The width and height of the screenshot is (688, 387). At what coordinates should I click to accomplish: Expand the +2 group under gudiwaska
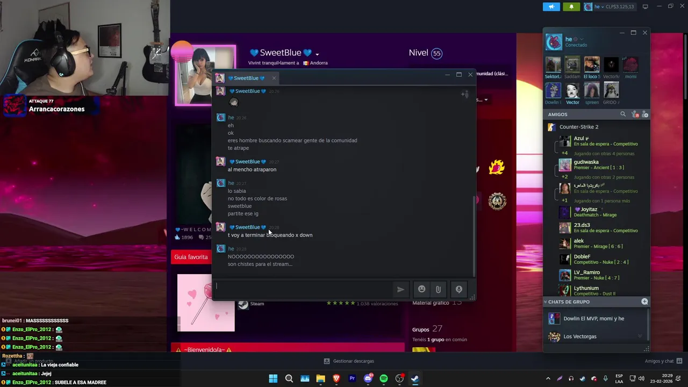click(x=565, y=177)
